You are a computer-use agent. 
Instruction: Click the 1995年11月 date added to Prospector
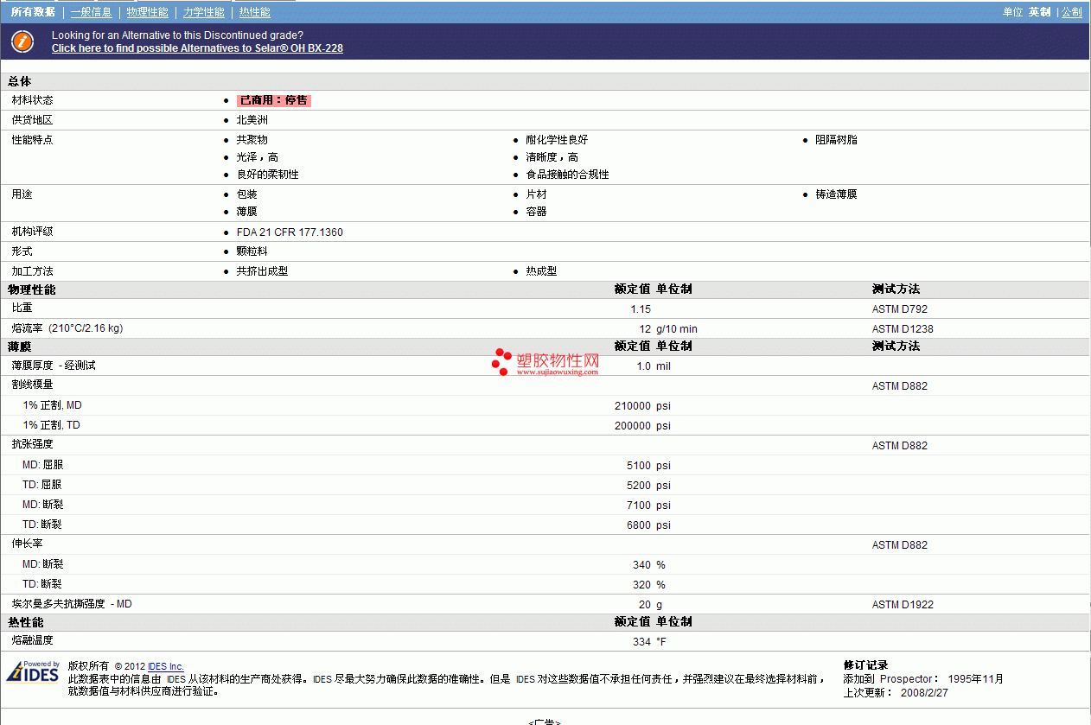pyautogui.click(x=976, y=679)
